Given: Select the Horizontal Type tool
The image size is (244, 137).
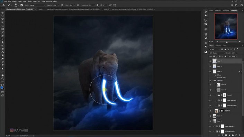Looking at the screenshot, I should coord(2,65).
